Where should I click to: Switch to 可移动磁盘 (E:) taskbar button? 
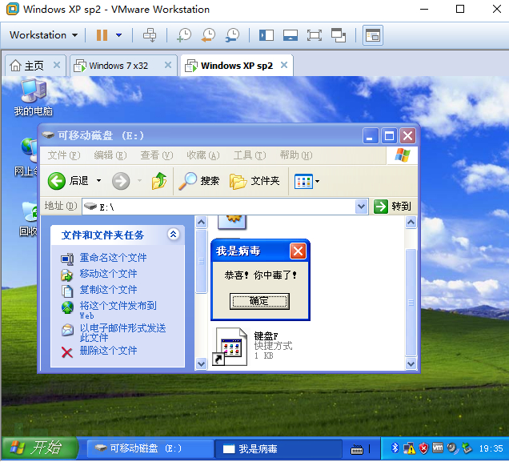[150, 448]
